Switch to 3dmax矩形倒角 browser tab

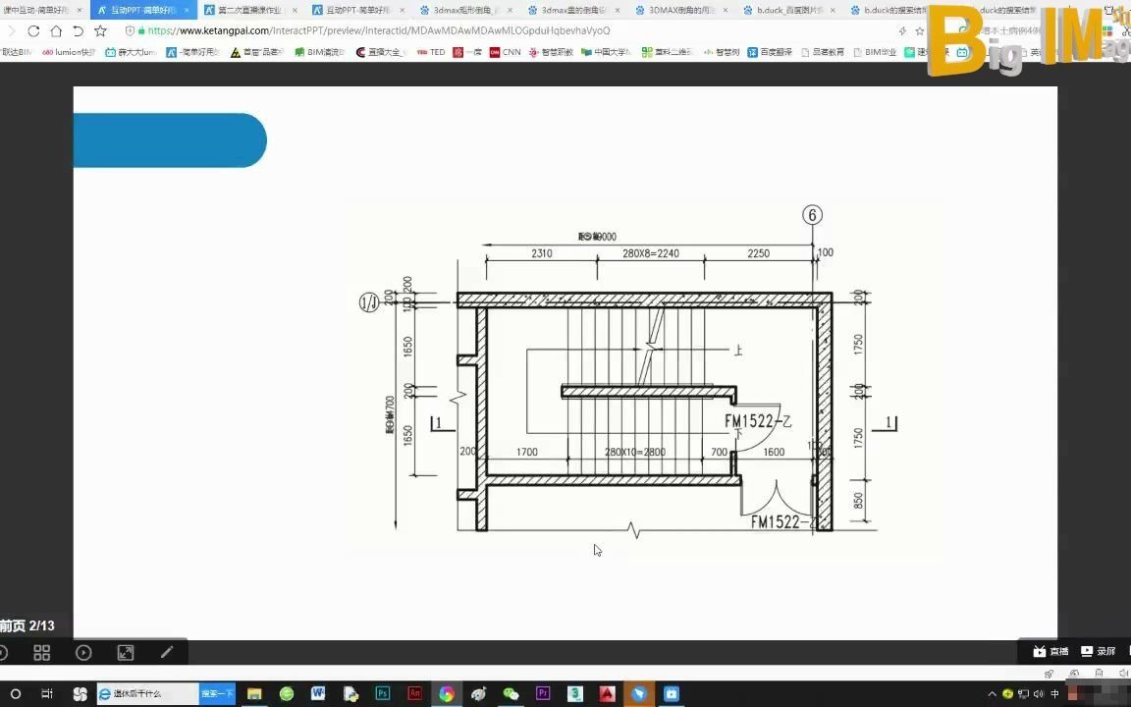pyautogui.click(x=463, y=10)
